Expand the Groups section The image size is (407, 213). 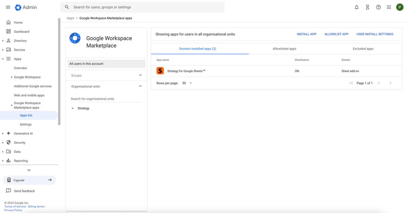140,75
